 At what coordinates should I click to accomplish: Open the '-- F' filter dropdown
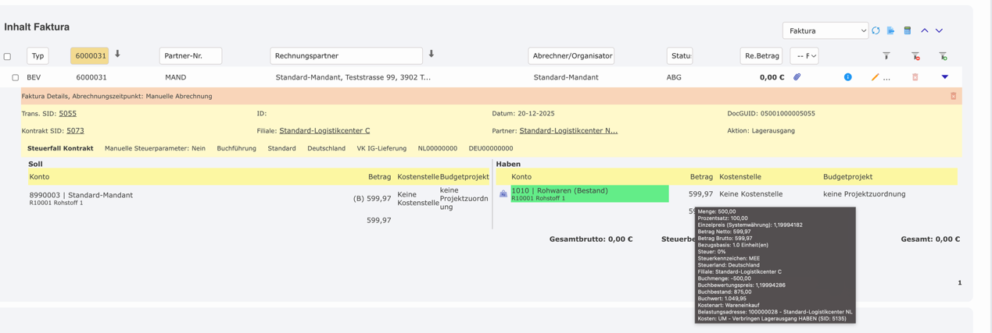point(804,56)
